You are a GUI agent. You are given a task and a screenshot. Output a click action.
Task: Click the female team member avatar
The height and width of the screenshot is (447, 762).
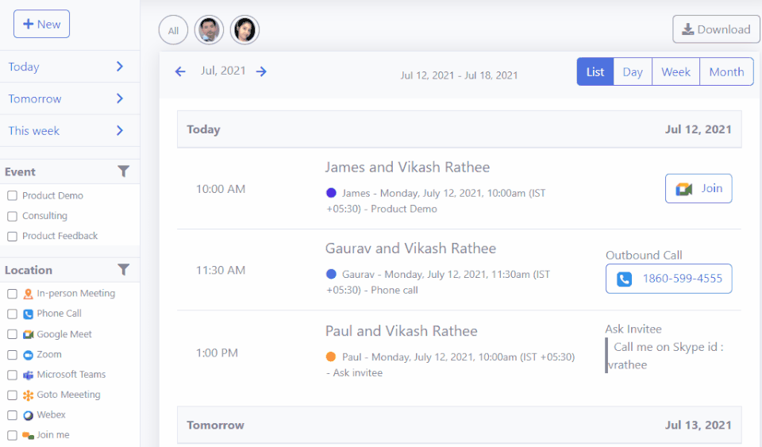(x=244, y=30)
